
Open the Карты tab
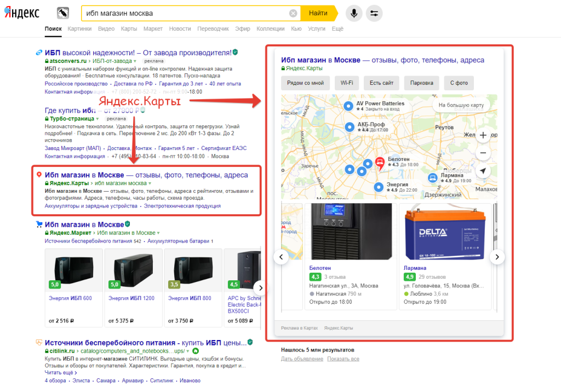click(129, 28)
